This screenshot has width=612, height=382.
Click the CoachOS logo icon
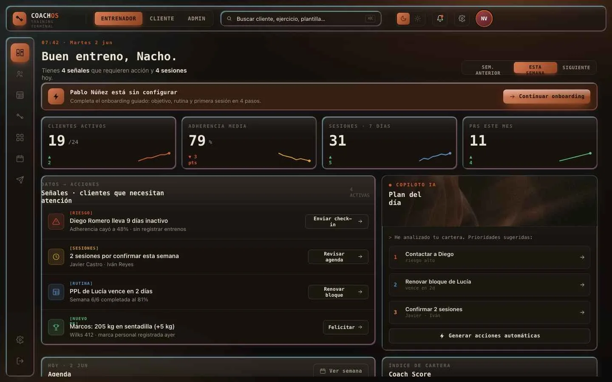[20, 19]
